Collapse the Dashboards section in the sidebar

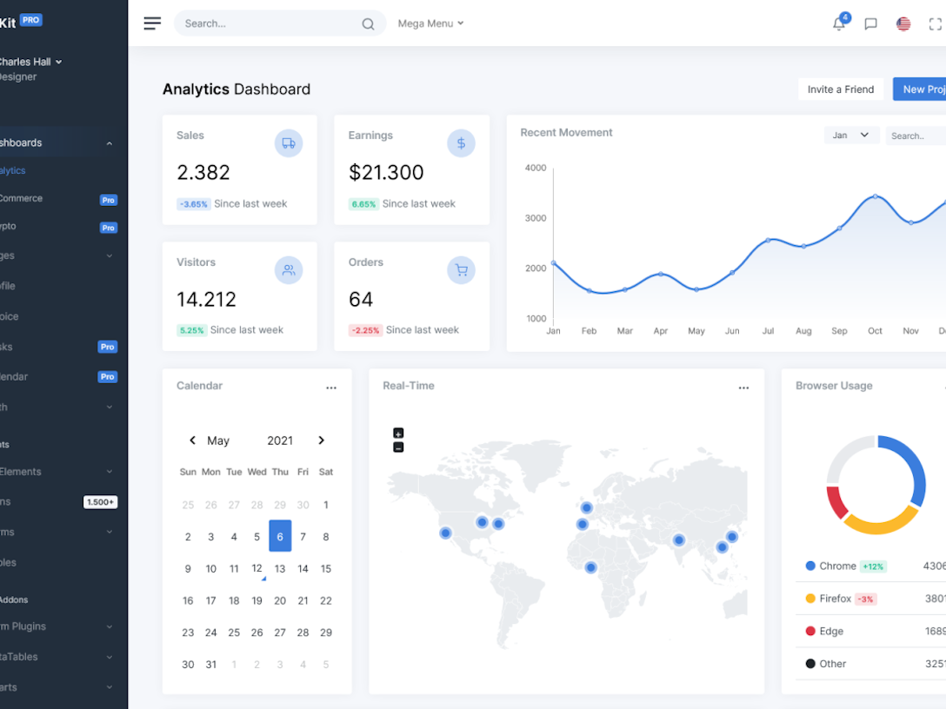pos(110,142)
